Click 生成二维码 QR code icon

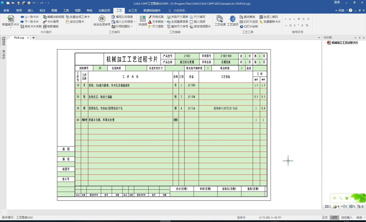[268, 17]
